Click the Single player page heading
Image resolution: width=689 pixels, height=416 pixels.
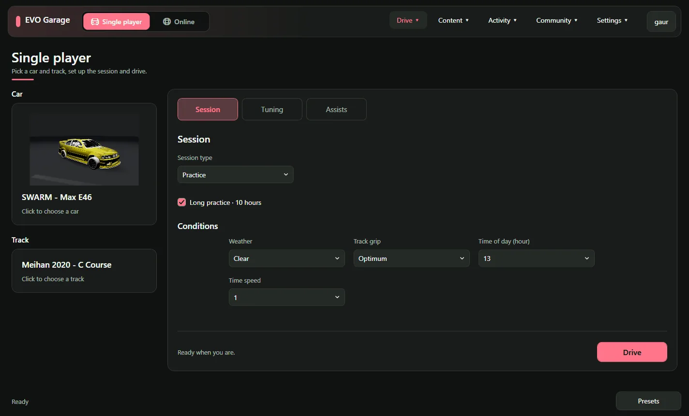[51, 58]
